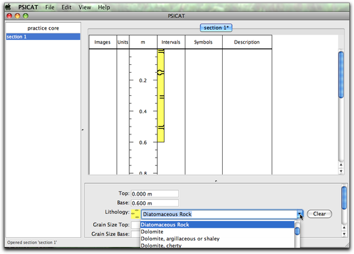Clear the lithology with the Clear button
This screenshot has height=254, width=354.
(319, 214)
